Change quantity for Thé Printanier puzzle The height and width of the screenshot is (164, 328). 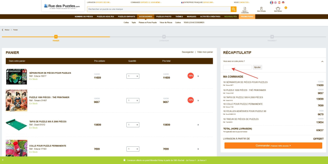pos(133,100)
